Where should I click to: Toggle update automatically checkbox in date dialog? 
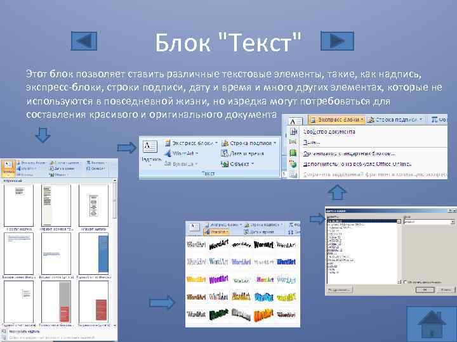click(406, 282)
